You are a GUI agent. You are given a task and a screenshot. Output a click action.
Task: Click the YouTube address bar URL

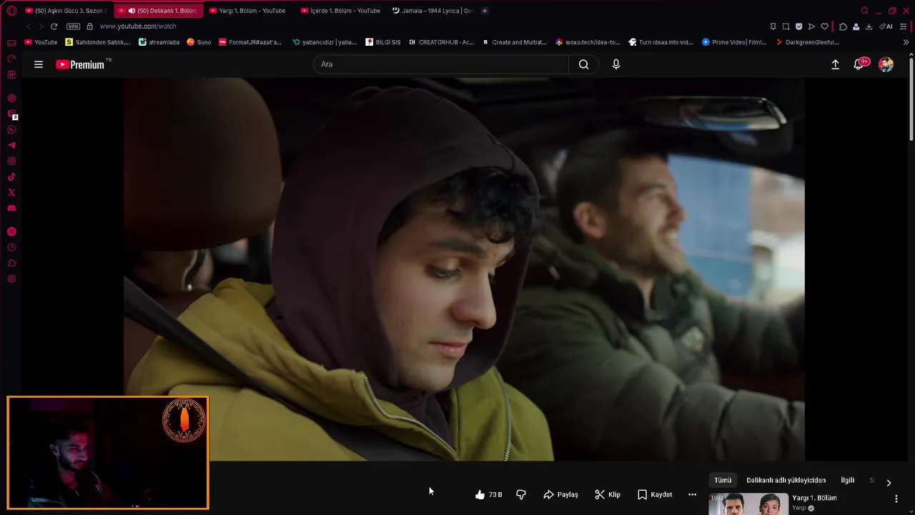tap(138, 26)
